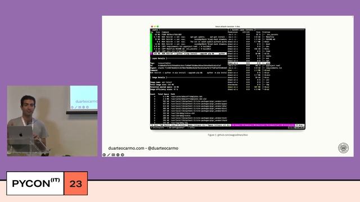Open the more options circle icon on the slide
This screenshot has width=360, height=202.
pyautogui.click(x=118, y=155)
